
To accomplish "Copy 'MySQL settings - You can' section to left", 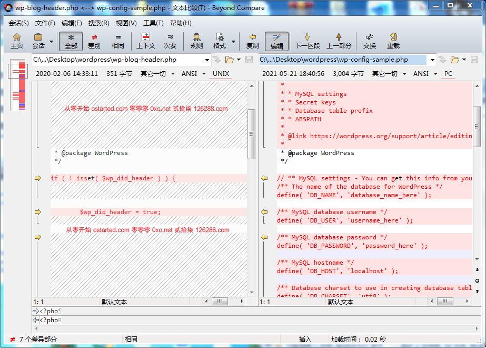I will tap(264, 178).
